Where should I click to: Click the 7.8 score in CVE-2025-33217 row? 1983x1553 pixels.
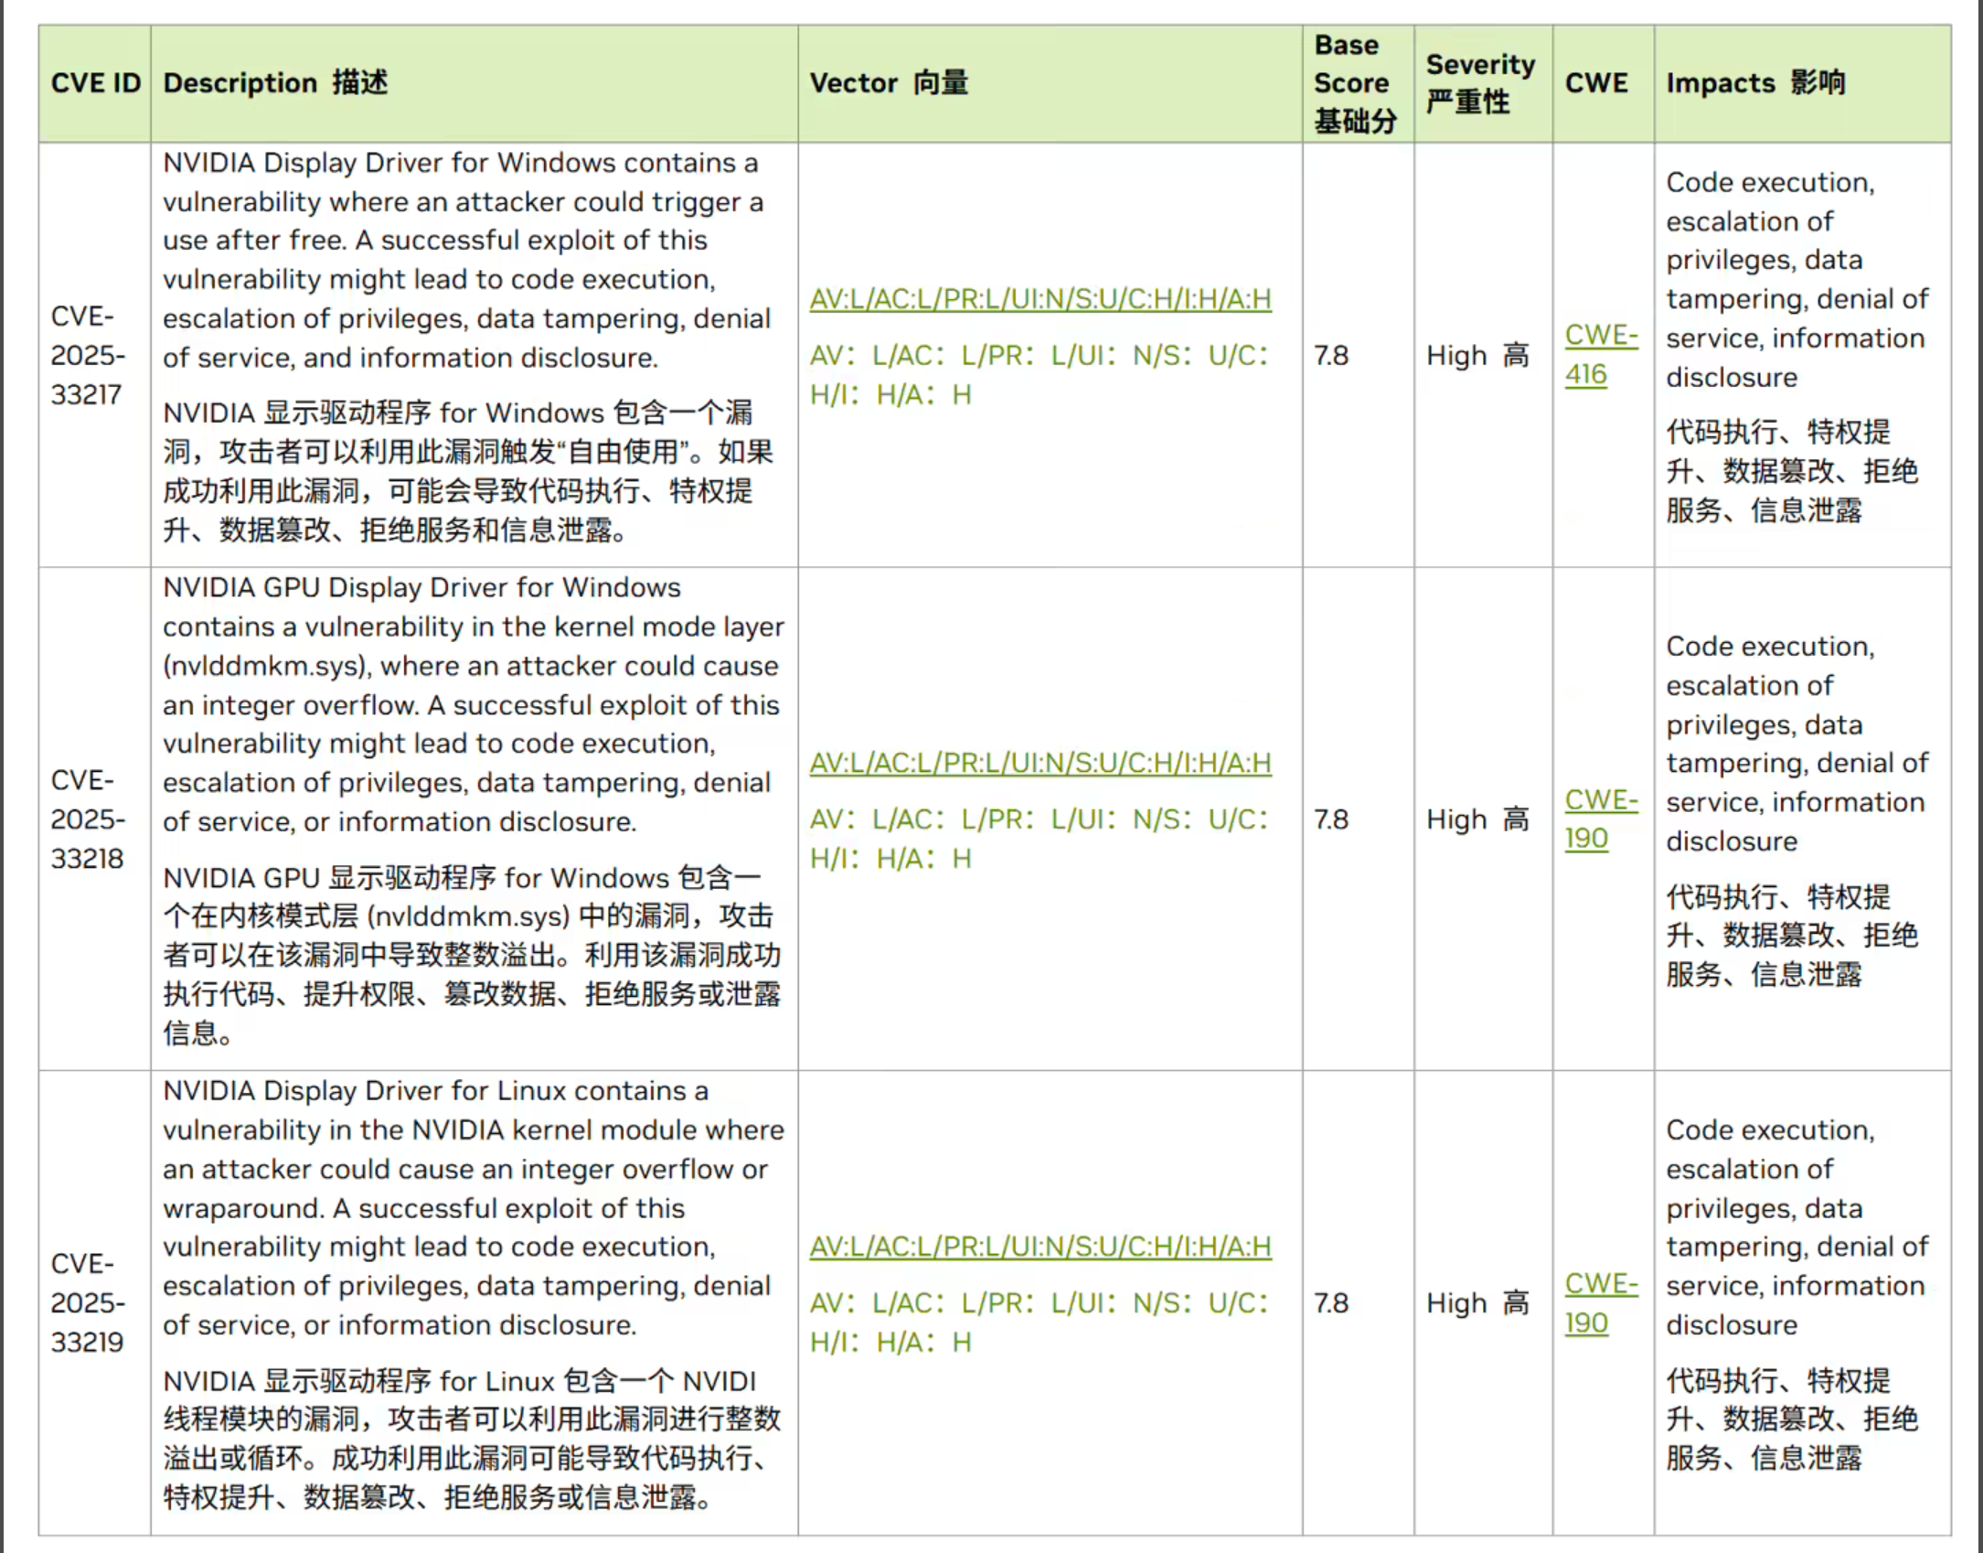pos(1331,356)
